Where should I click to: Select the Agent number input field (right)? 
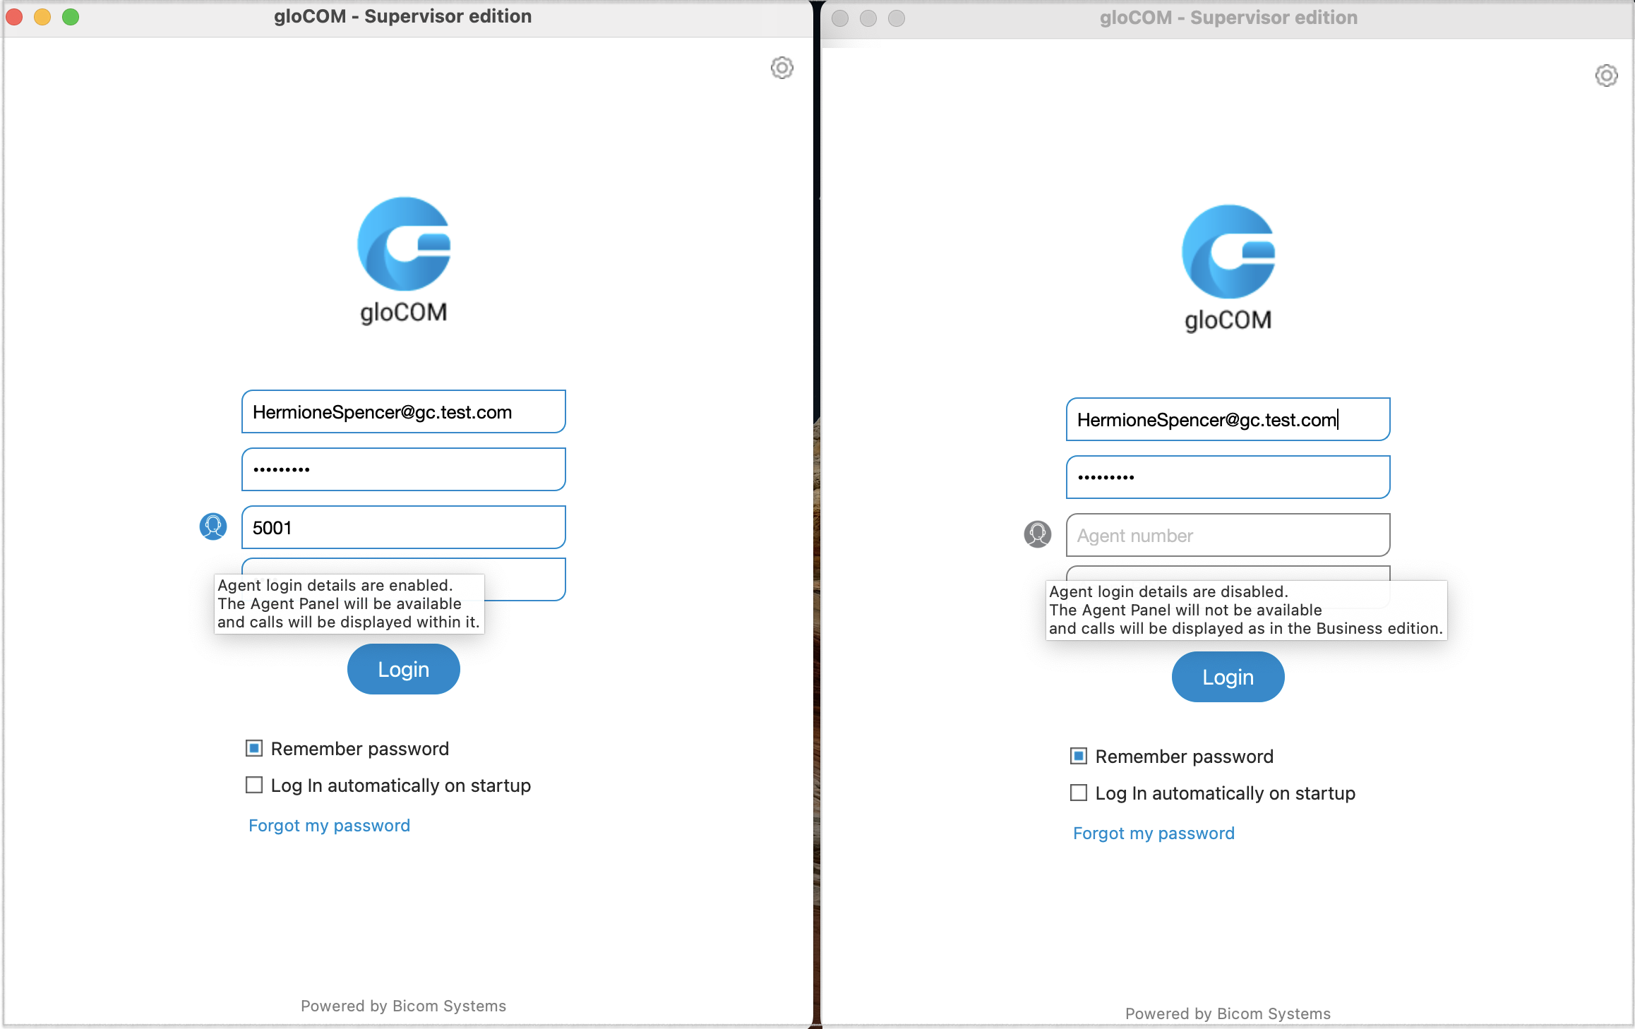[x=1227, y=536]
